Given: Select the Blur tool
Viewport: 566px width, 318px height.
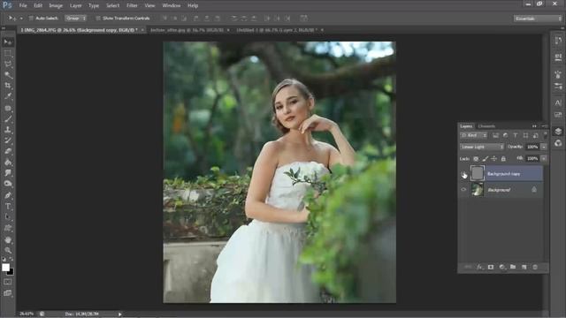Looking at the screenshot, I should click(x=8, y=173).
